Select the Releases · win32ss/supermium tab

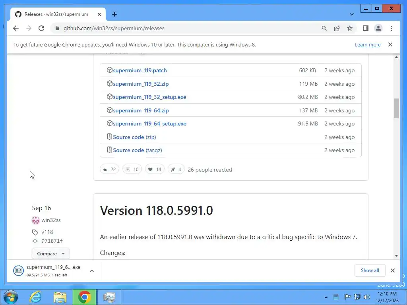tap(58, 14)
